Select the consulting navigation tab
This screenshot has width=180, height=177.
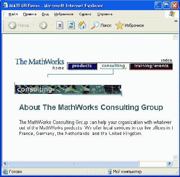point(113,66)
